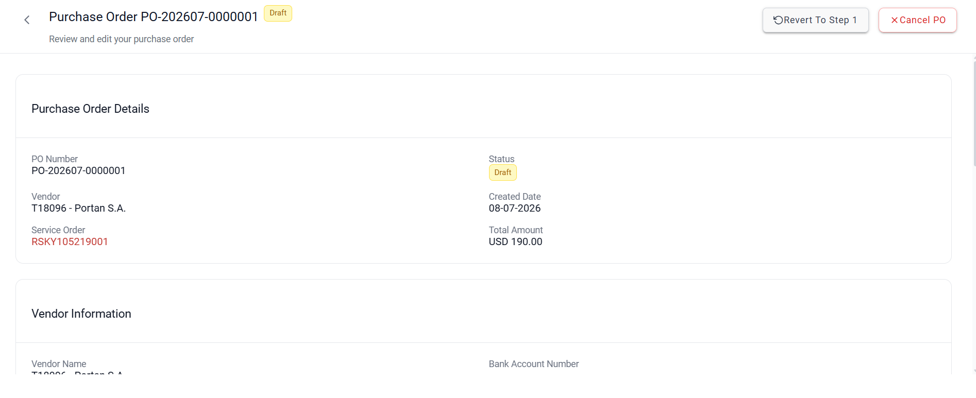Click the Vendor Name label
This screenshot has height=398, width=976.
pos(59,364)
